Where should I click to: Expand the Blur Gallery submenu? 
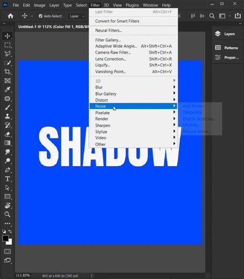click(133, 93)
